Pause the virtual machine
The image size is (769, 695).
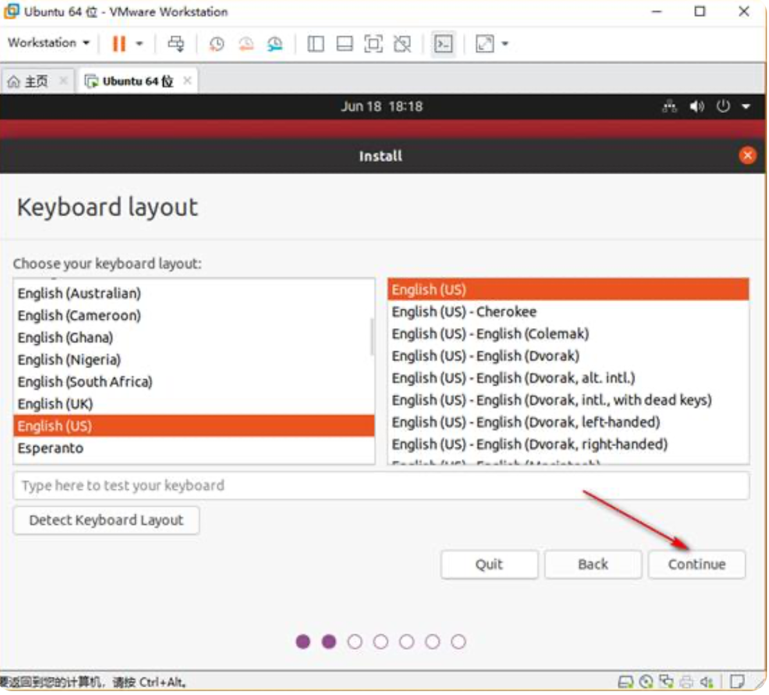119,44
